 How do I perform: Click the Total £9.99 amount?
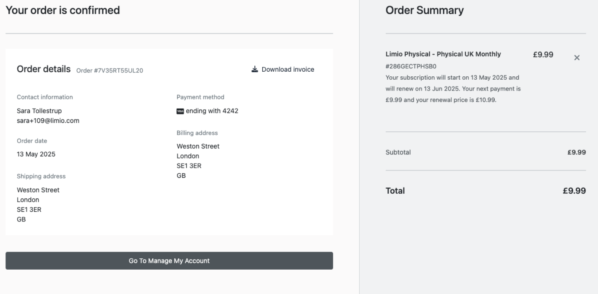tap(574, 191)
